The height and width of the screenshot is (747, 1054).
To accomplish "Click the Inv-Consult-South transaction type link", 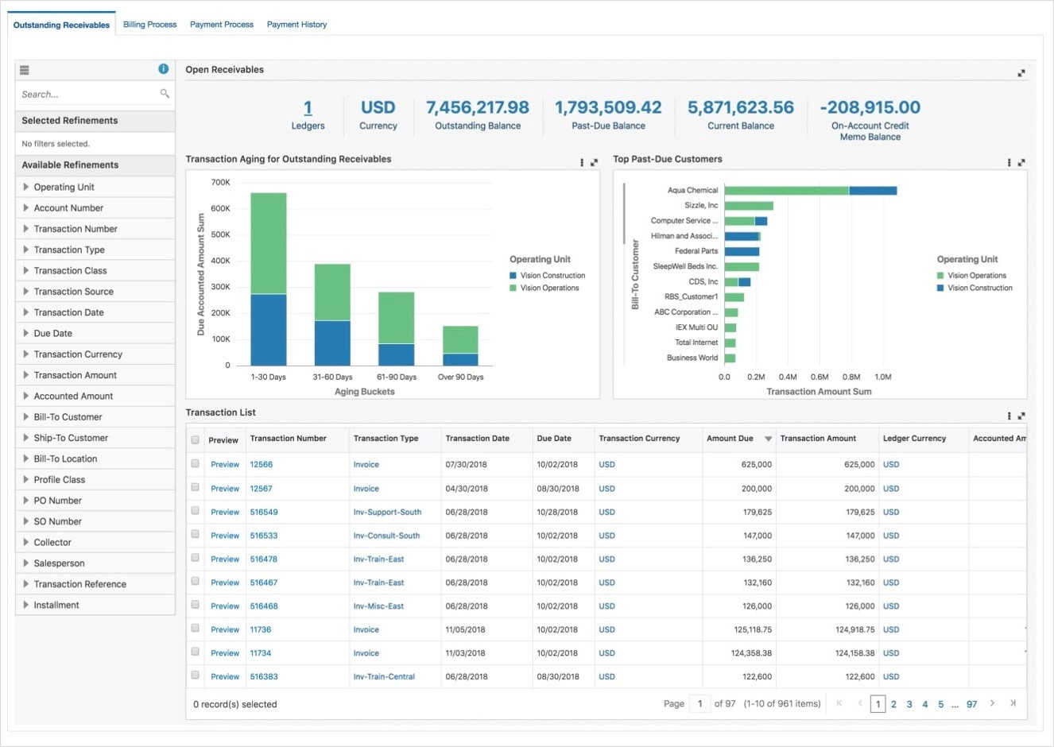I will (x=386, y=536).
